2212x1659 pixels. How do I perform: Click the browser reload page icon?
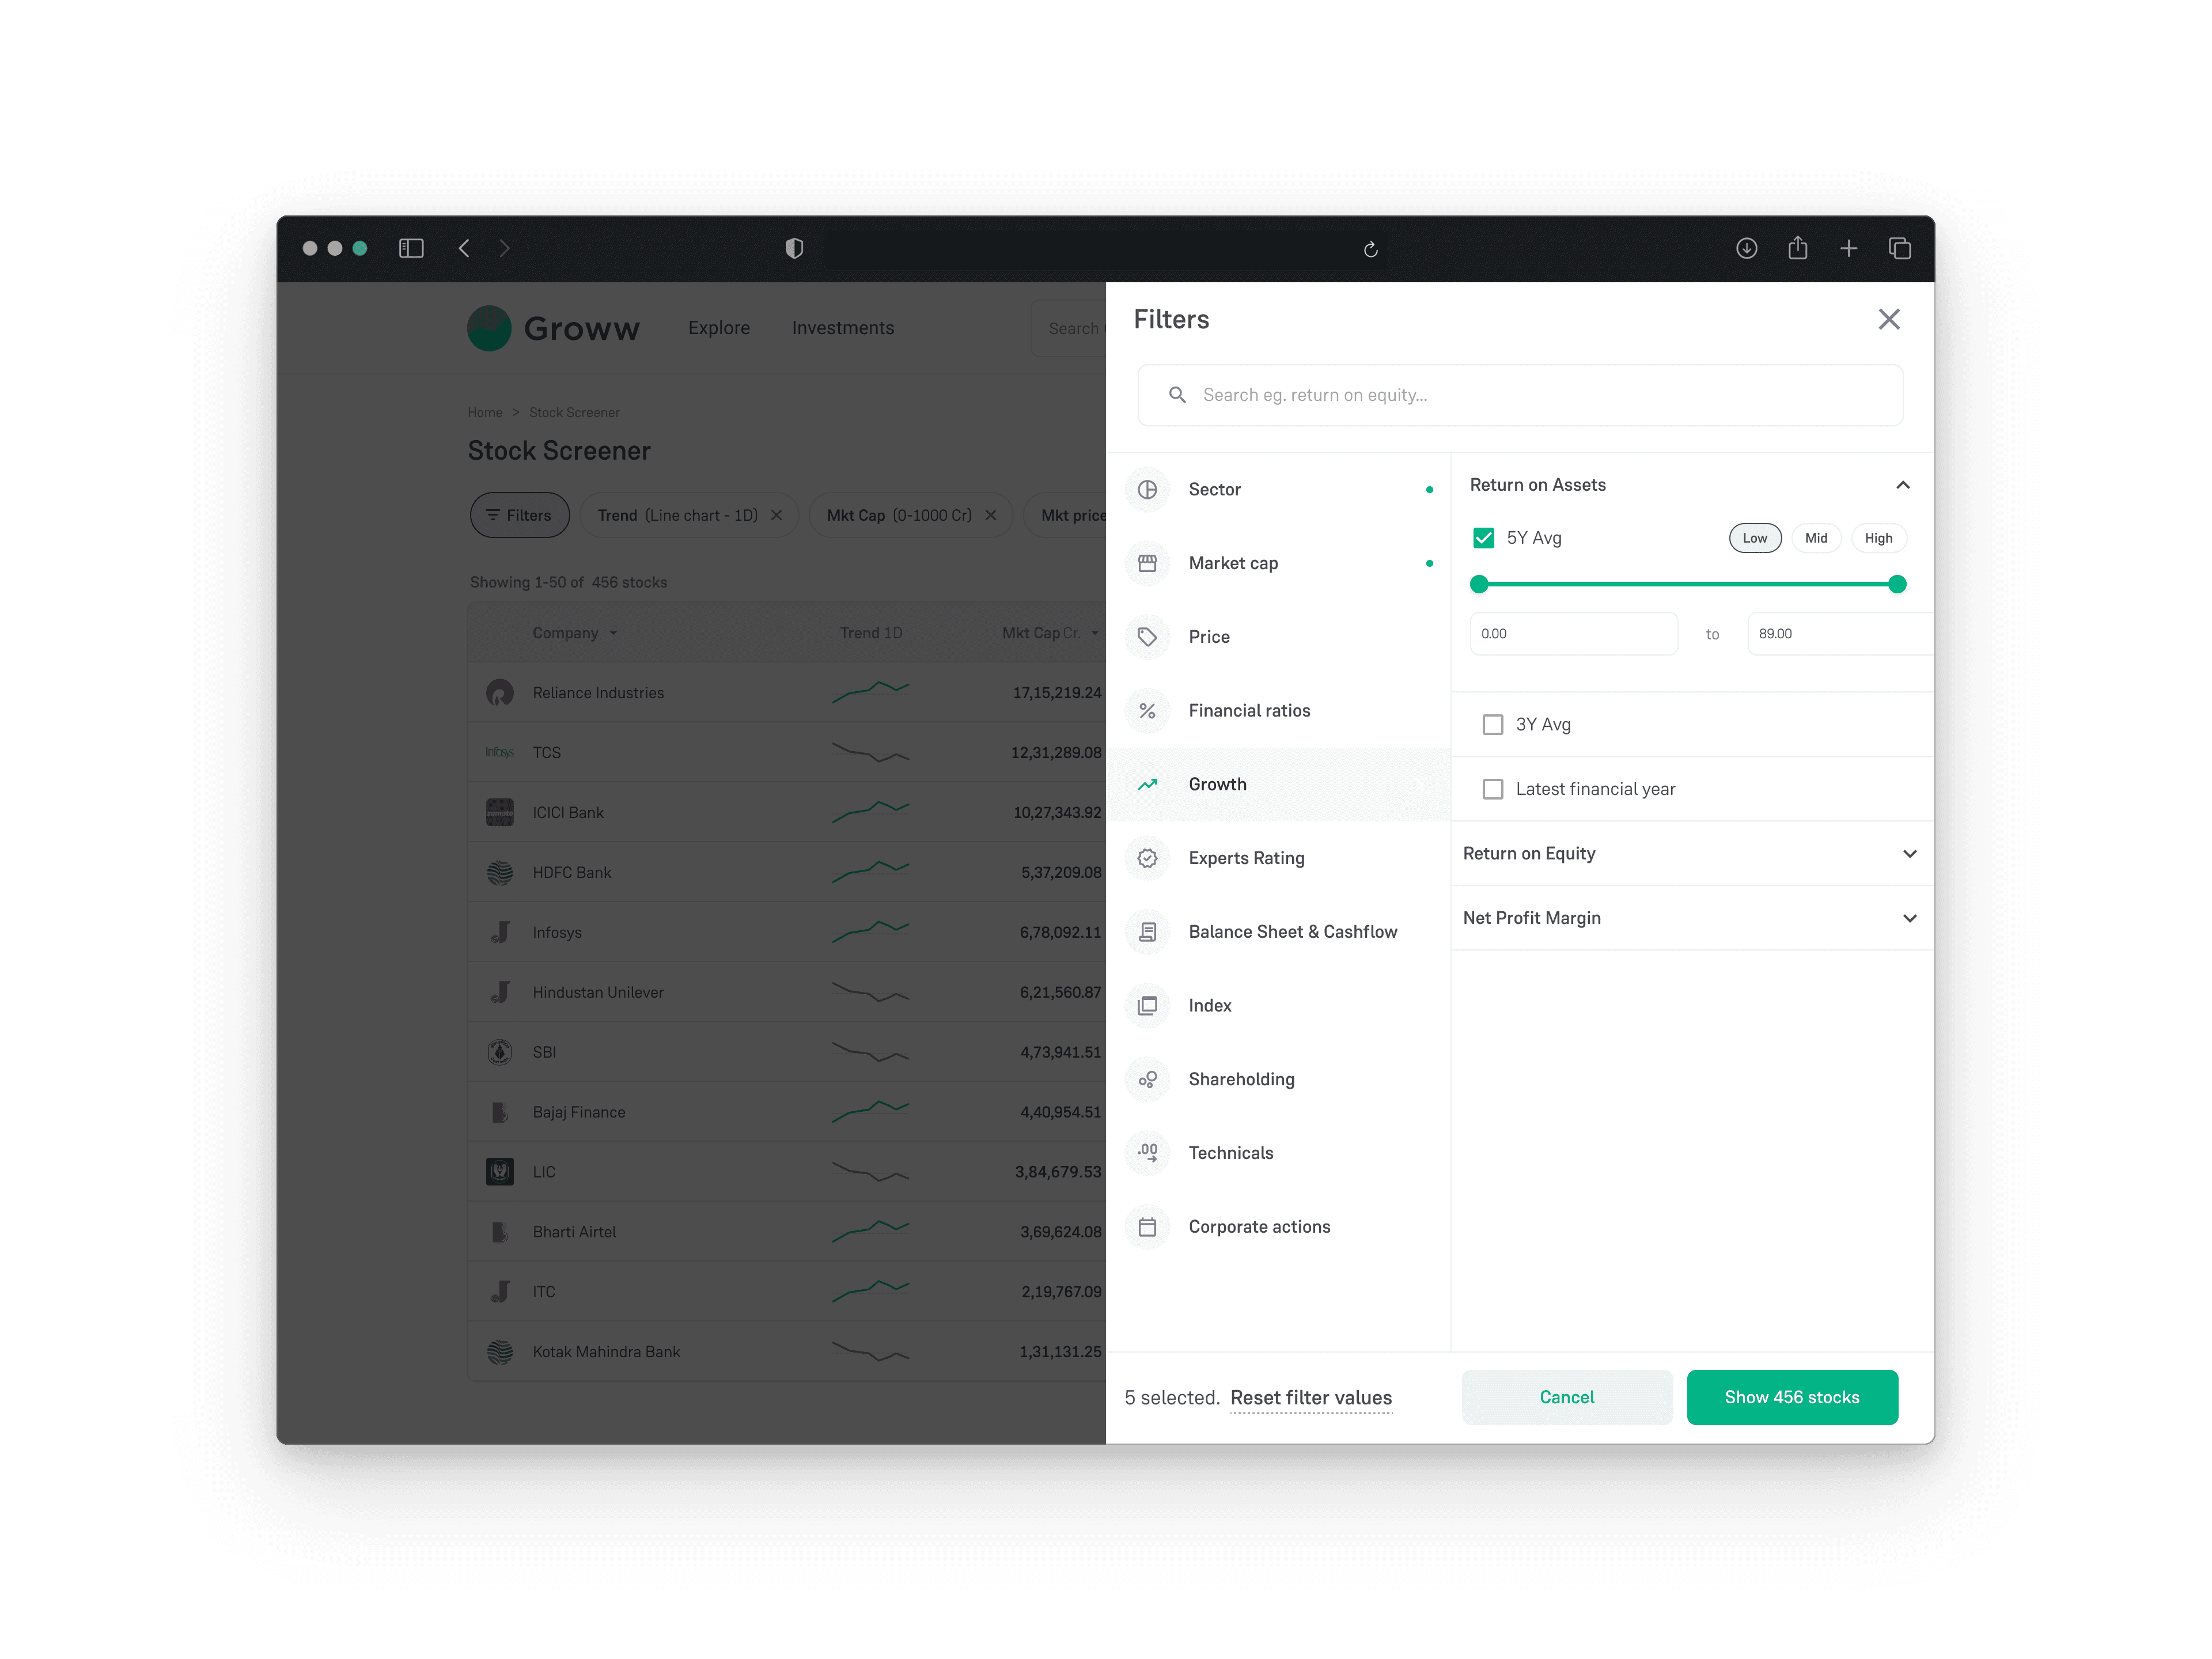click(1371, 249)
